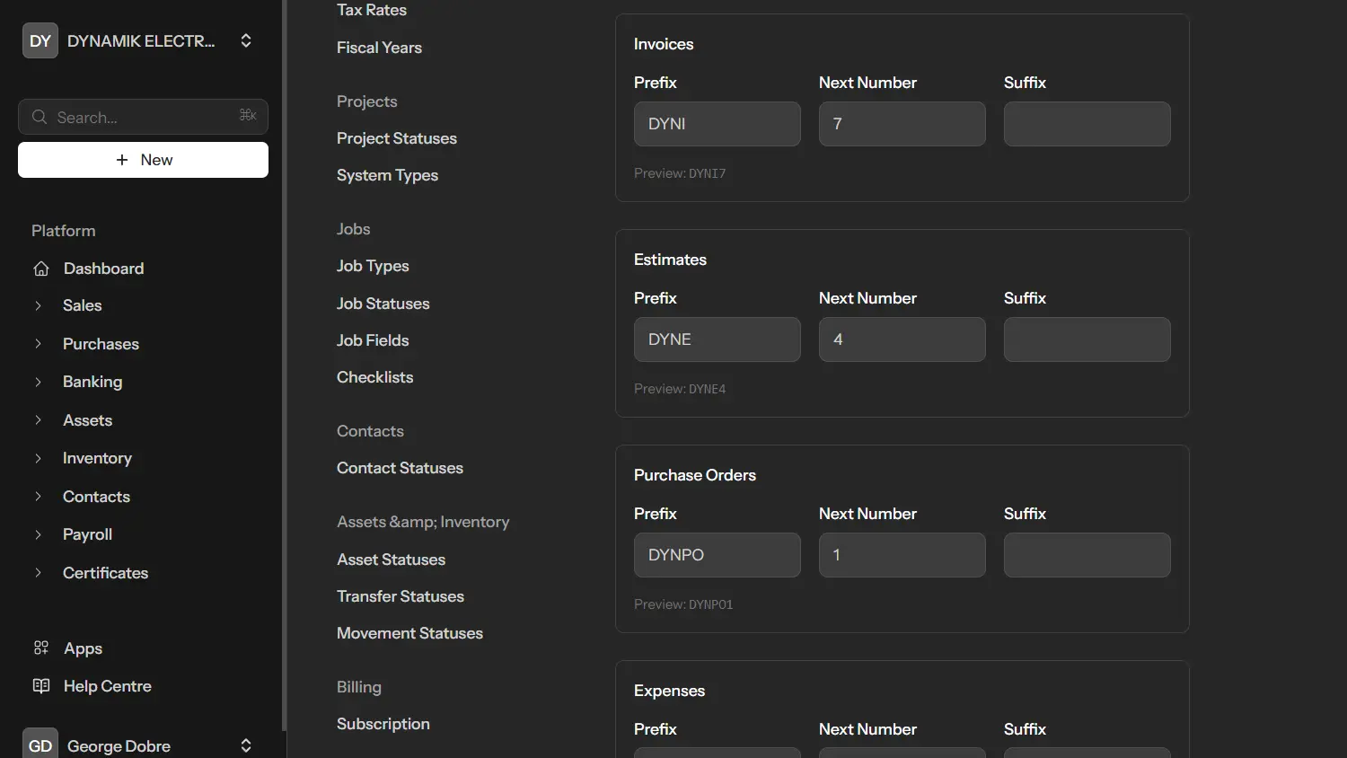This screenshot has width=1347, height=758.
Task: Expand the Inventory chevron
Action: coord(38,458)
